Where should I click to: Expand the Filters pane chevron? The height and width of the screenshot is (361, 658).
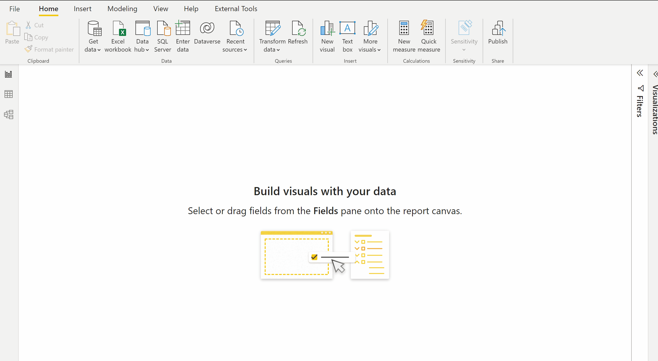[x=640, y=73]
